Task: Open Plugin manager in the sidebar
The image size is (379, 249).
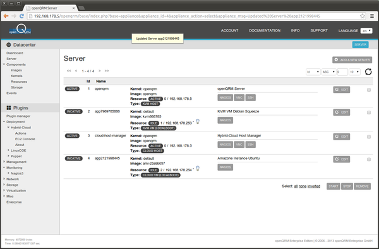Action: (18, 116)
